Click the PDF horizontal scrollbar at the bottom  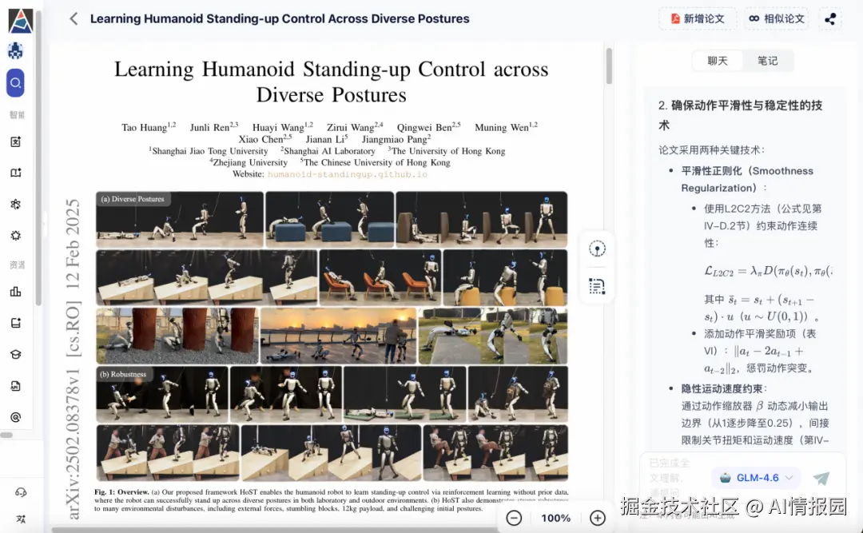pyautogui.click(x=275, y=530)
